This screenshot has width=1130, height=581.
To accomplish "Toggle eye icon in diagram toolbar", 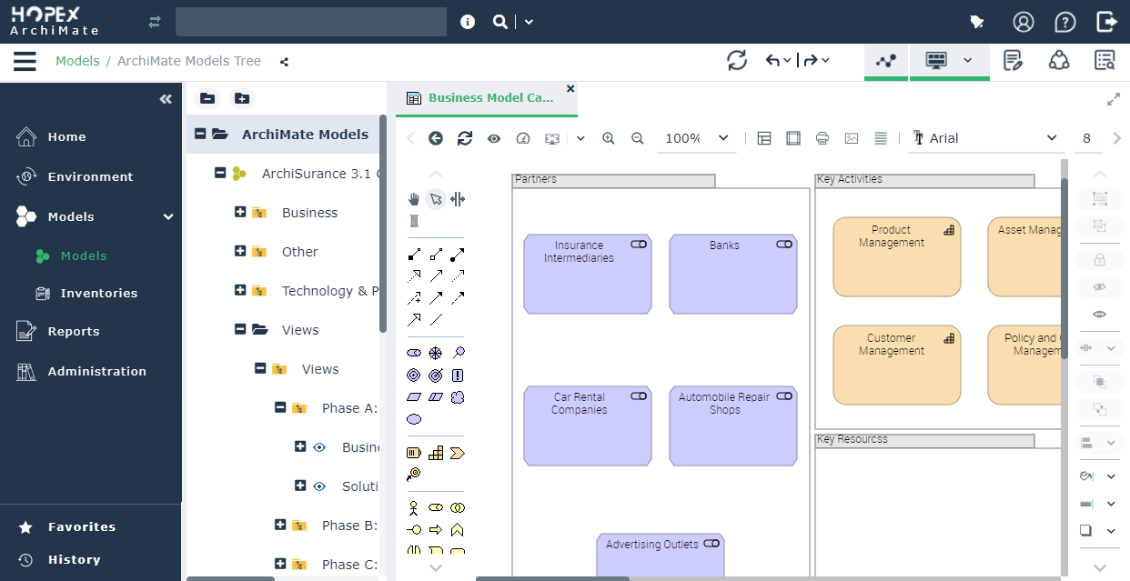I will pyautogui.click(x=494, y=138).
